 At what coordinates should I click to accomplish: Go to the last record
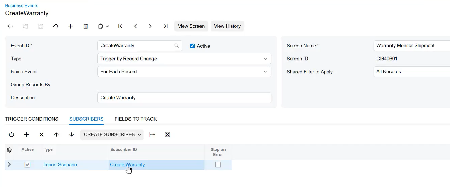click(165, 26)
